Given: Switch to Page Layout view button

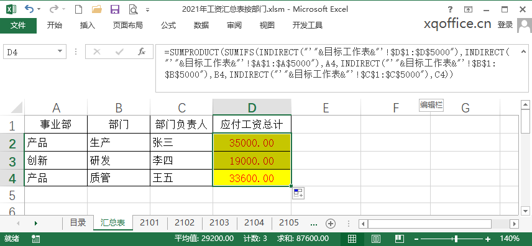Looking at the screenshot, I should point(376,239).
